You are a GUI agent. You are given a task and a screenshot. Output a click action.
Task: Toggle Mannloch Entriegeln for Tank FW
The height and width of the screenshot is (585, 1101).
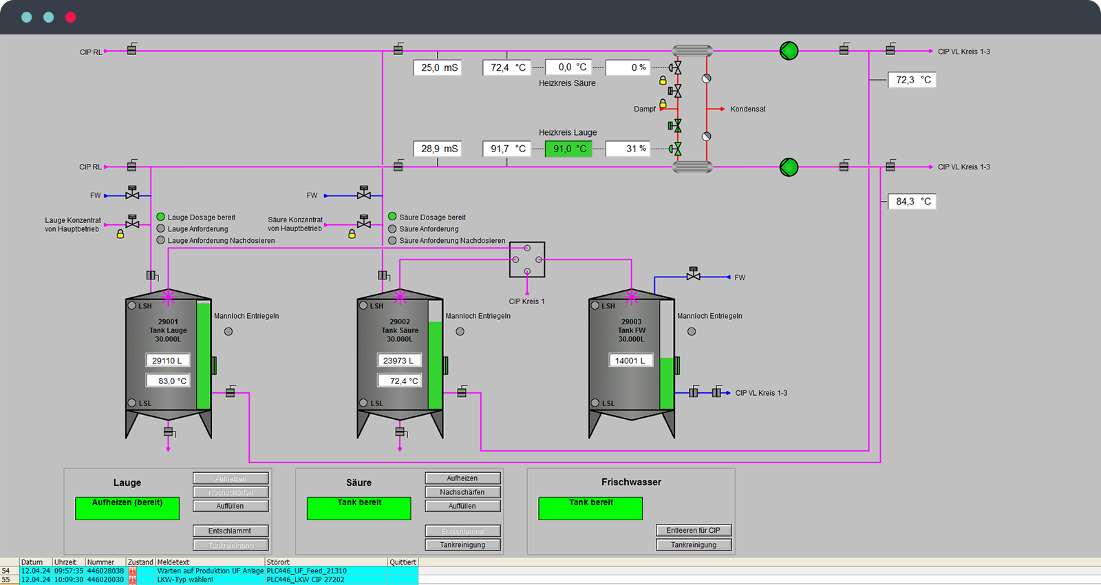[x=692, y=332]
